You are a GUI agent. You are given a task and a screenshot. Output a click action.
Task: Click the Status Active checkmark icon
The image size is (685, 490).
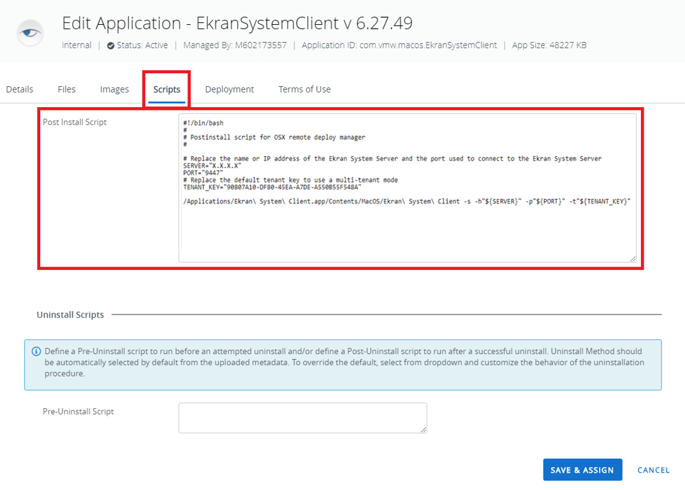point(111,45)
